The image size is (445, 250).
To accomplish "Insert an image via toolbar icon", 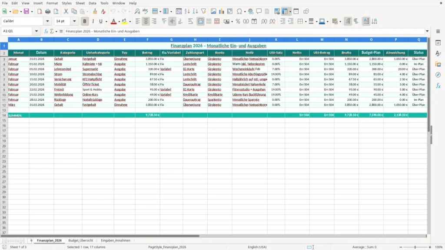I will tap(213, 11).
